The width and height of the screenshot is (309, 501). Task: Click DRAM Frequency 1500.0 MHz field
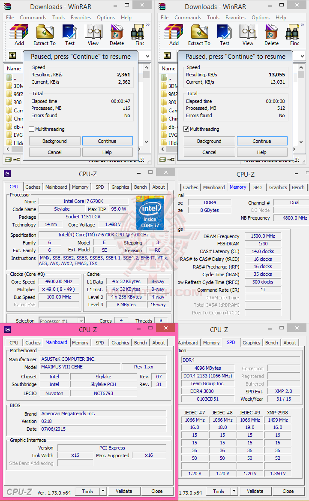(x=263, y=236)
